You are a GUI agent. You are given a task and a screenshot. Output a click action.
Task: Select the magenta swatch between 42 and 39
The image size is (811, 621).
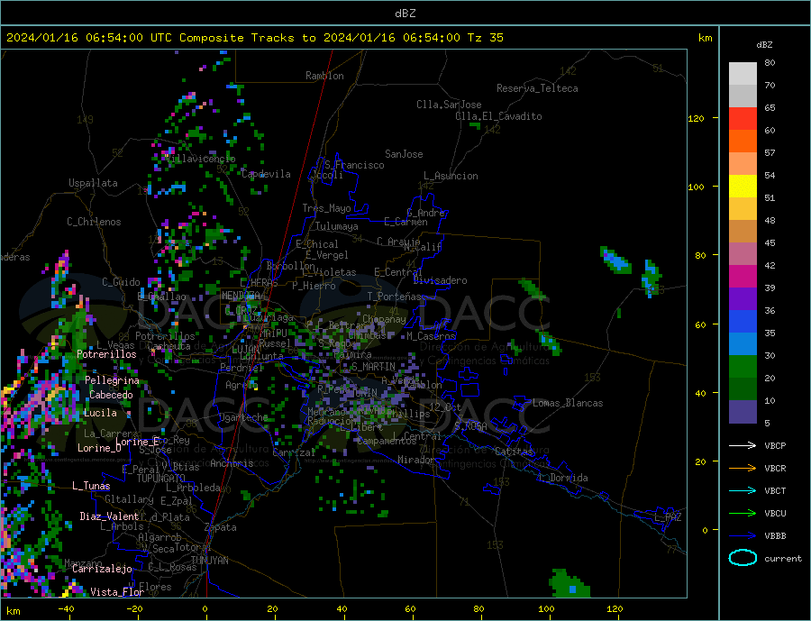pyautogui.click(x=743, y=277)
